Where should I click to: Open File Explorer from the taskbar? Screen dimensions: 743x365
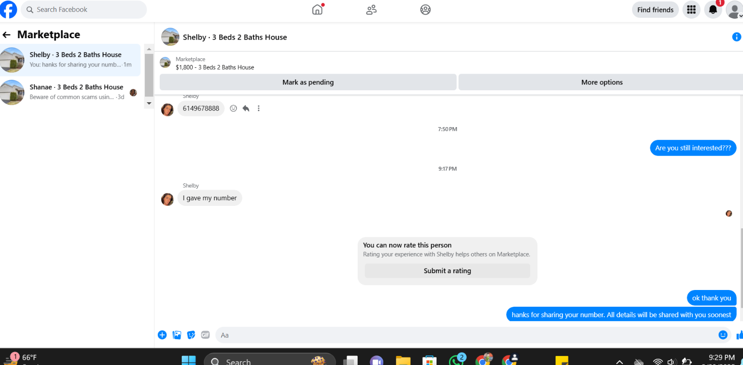403,360
